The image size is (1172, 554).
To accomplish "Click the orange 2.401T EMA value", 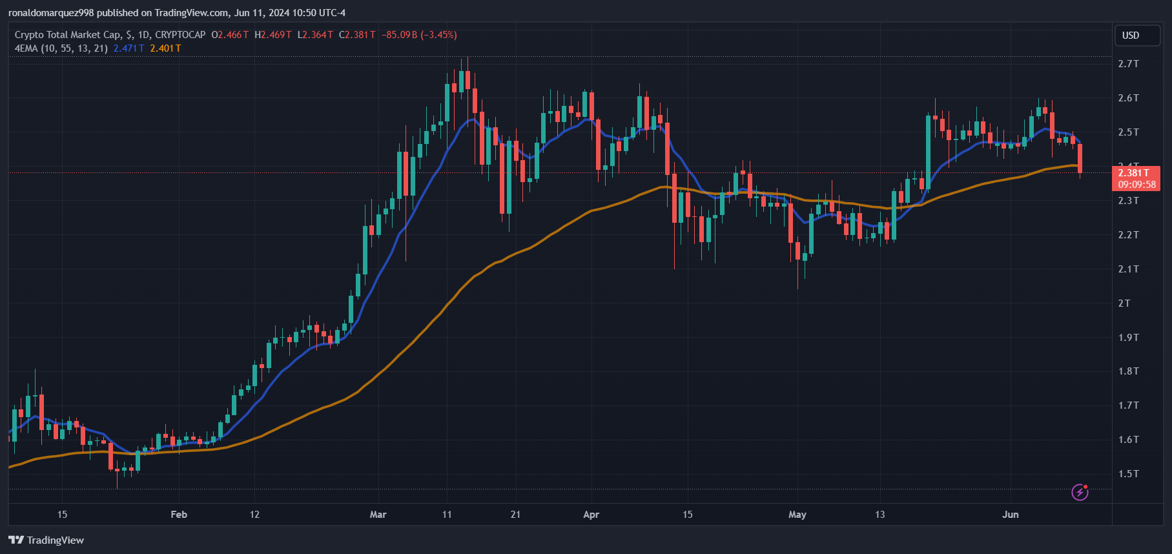I will (x=165, y=48).
